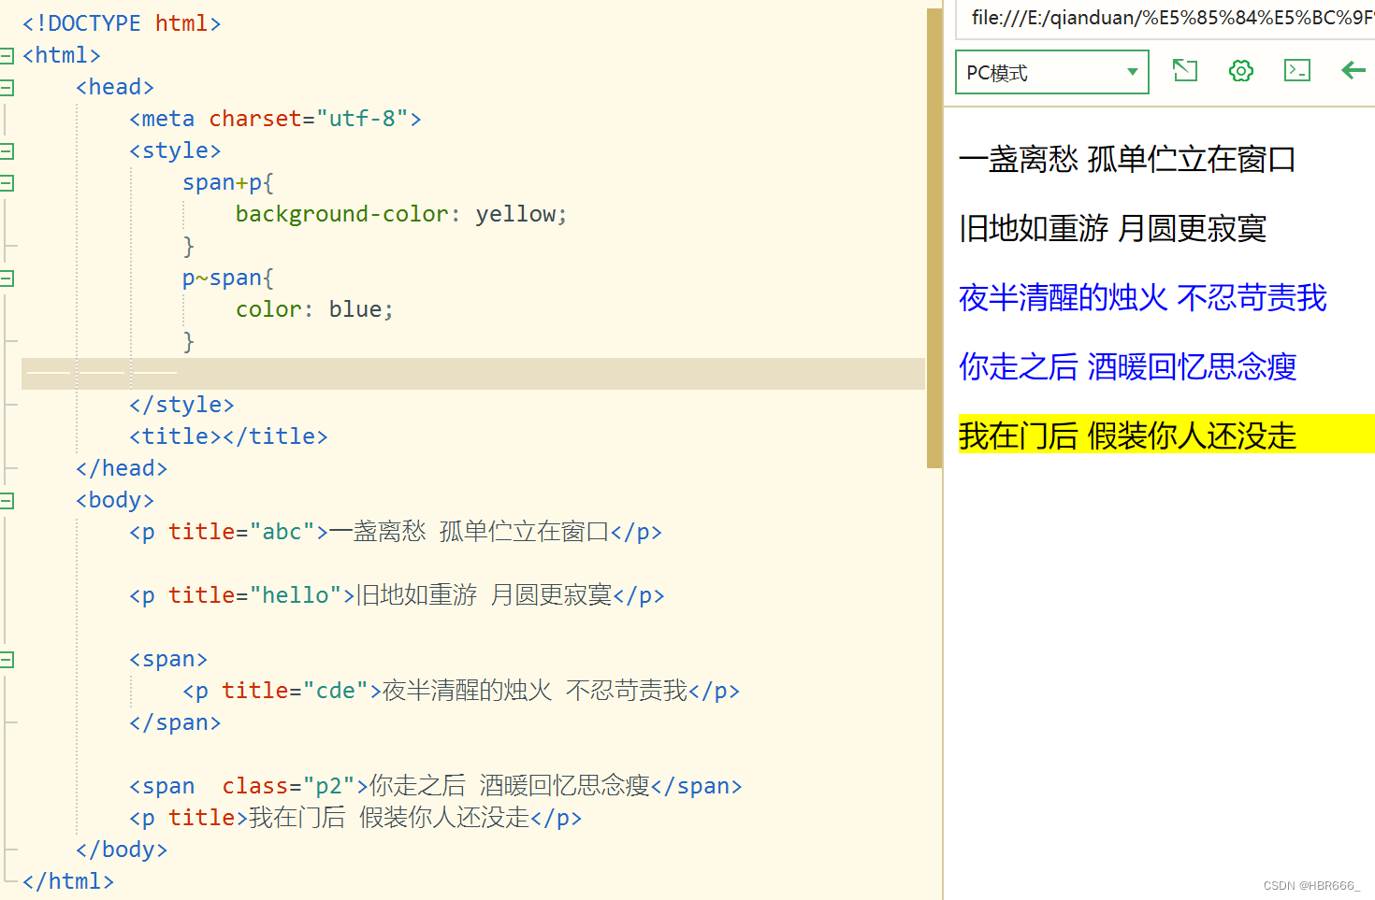Viewport: 1375px width, 900px height.
Task: Click the <title></title> line
Action: tap(228, 436)
